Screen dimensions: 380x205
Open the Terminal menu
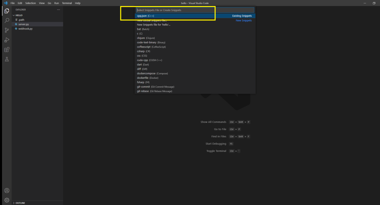click(67, 3)
